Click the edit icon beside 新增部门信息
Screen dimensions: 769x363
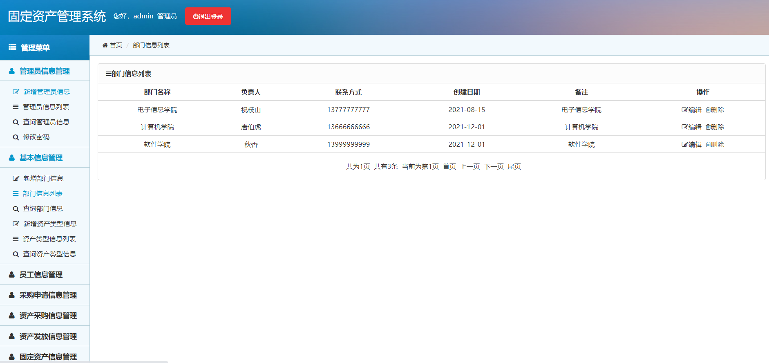[x=16, y=178]
